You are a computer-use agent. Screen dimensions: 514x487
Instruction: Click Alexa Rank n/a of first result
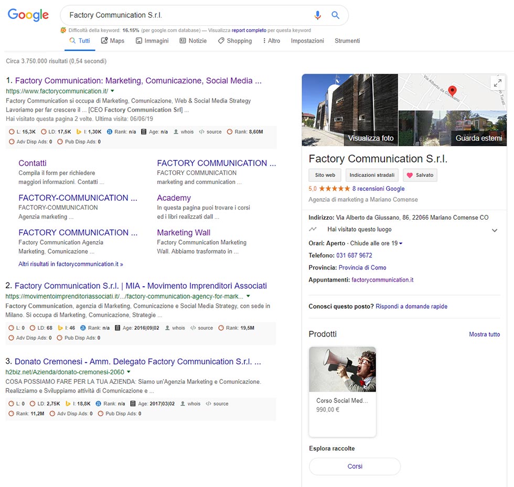121,132
